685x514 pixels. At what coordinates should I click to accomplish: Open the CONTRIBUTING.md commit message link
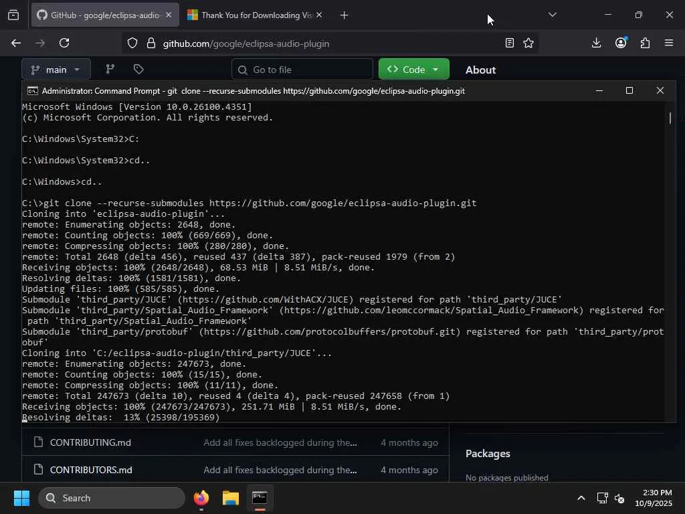coord(280,442)
